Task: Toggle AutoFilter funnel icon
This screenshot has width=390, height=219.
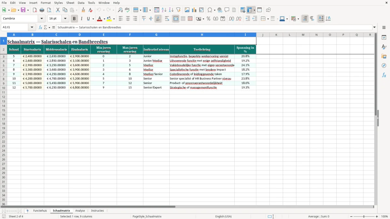Action: pyautogui.click(x=178, y=10)
